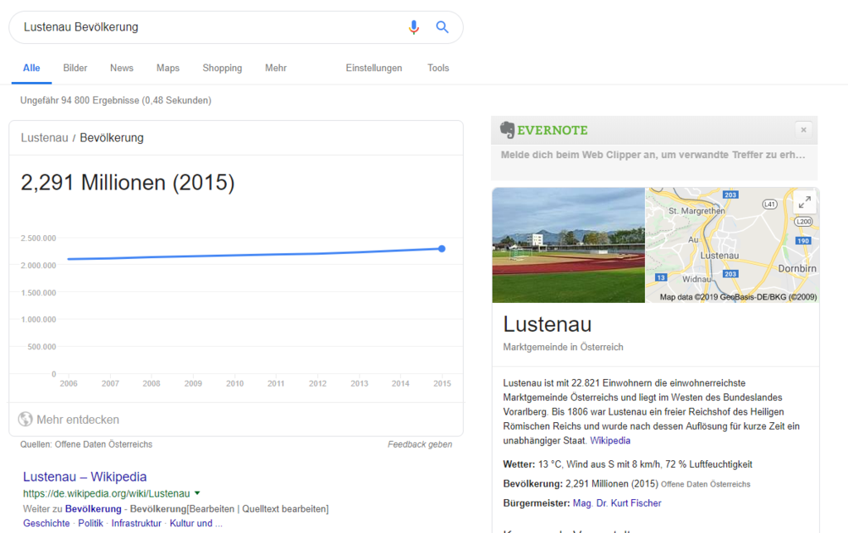Image resolution: width=848 pixels, height=533 pixels.
Task: Open the Mehr search categories menu
Action: (x=276, y=68)
